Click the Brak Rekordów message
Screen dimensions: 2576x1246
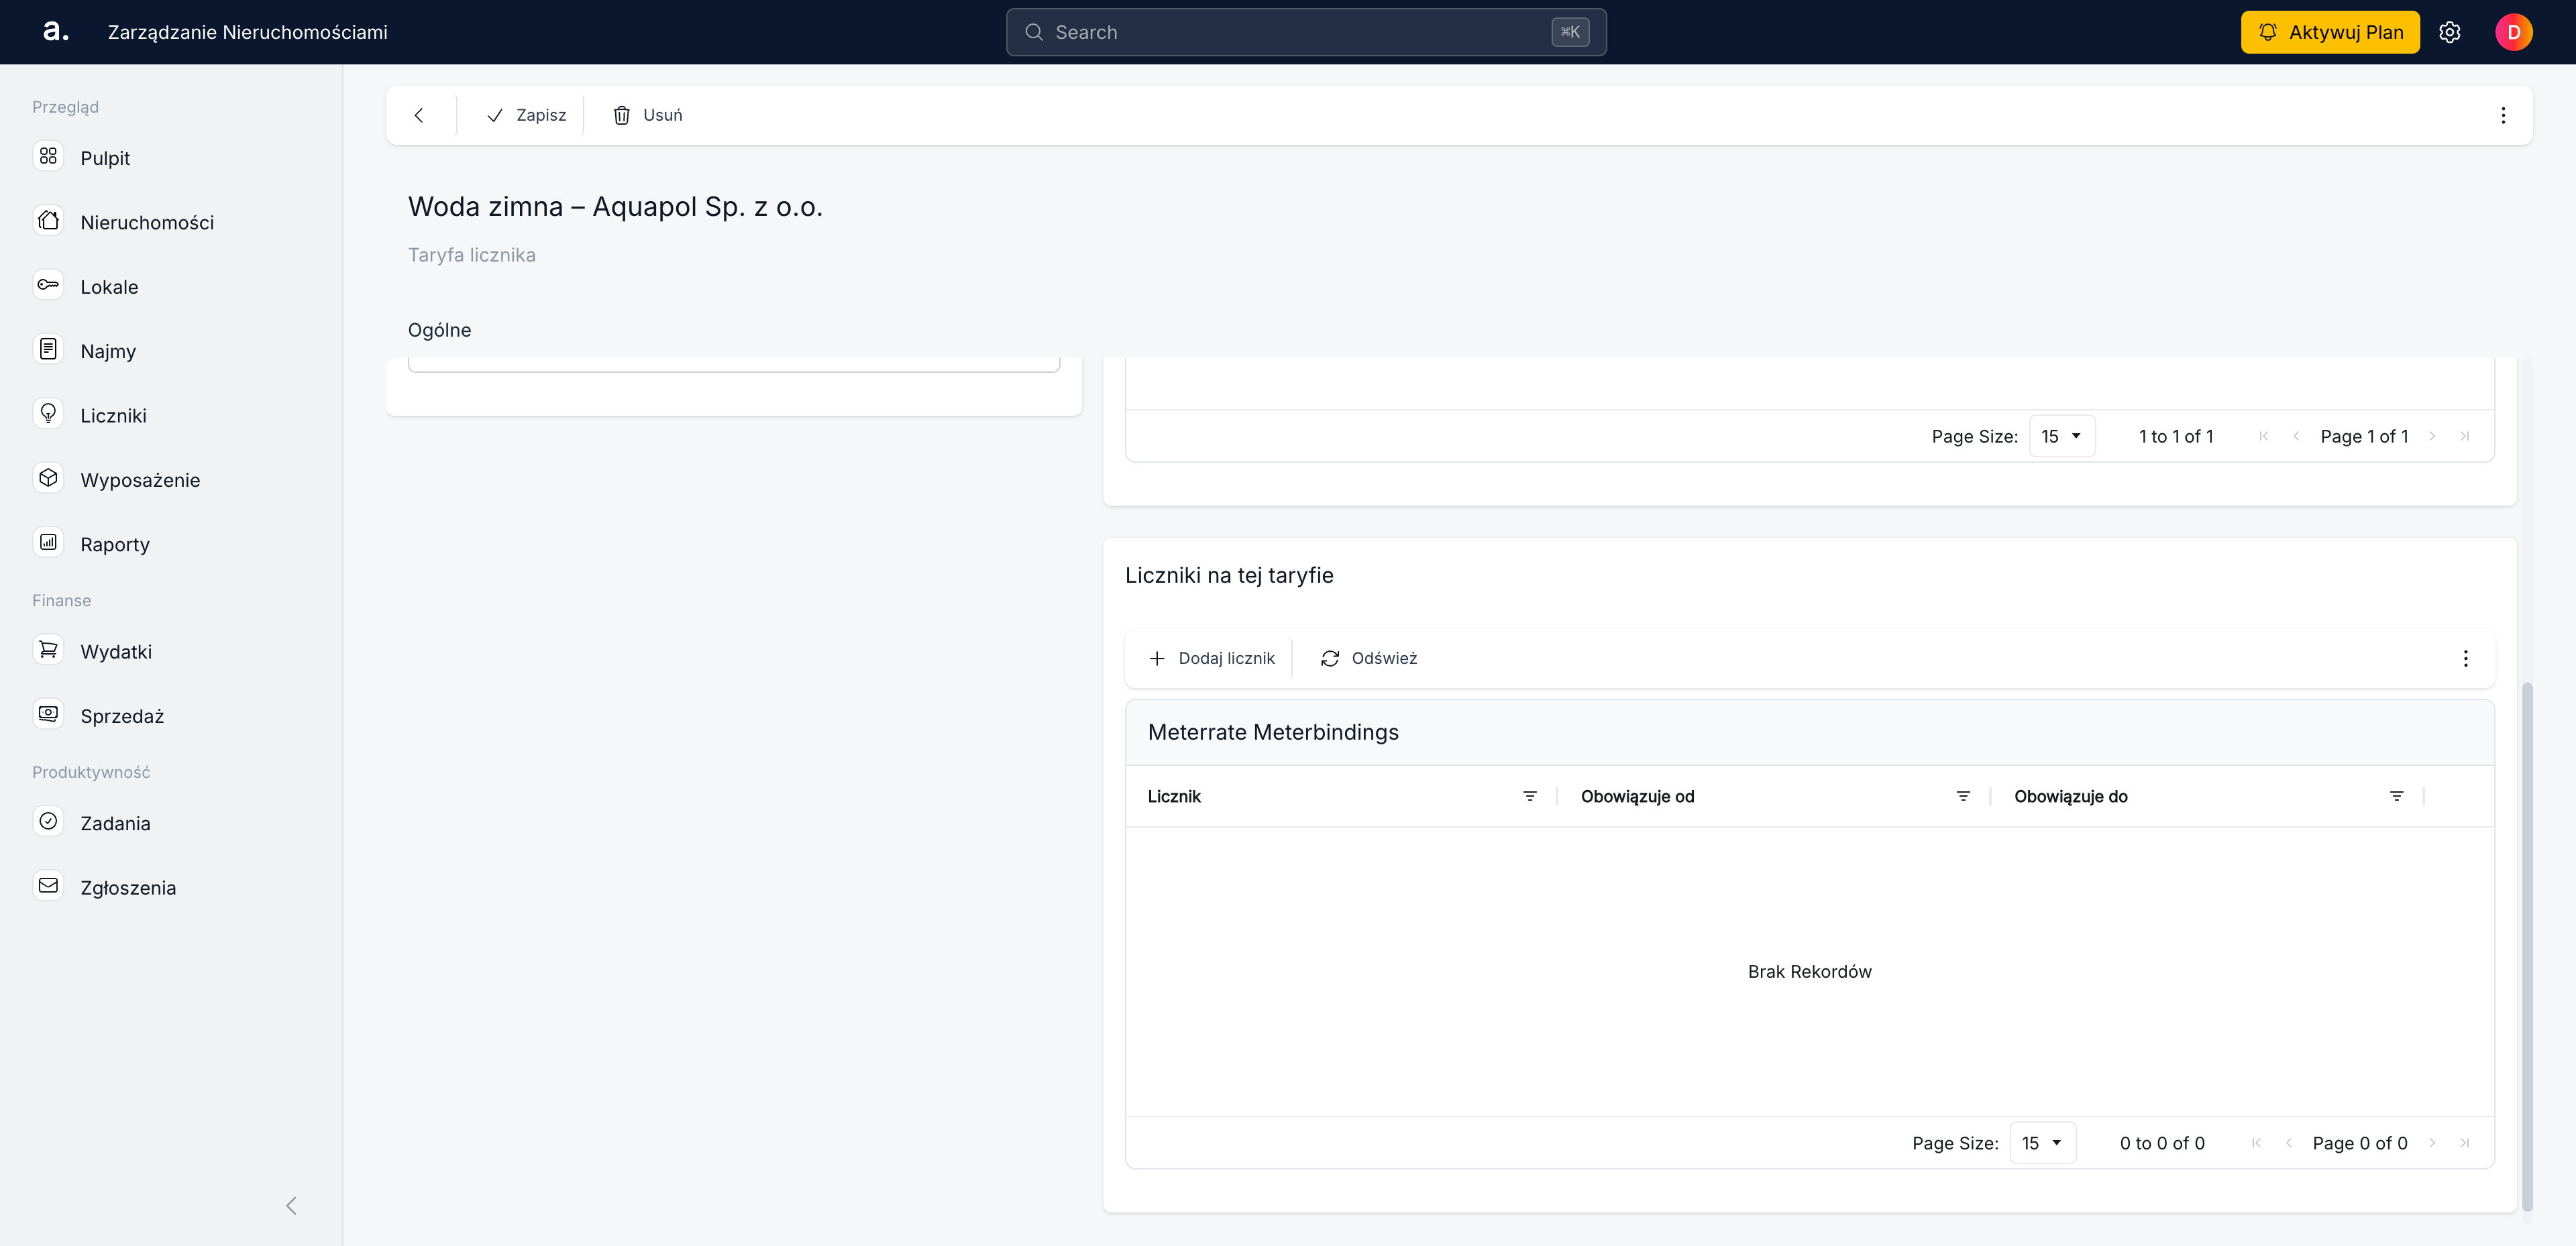(x=1809, y=971)
